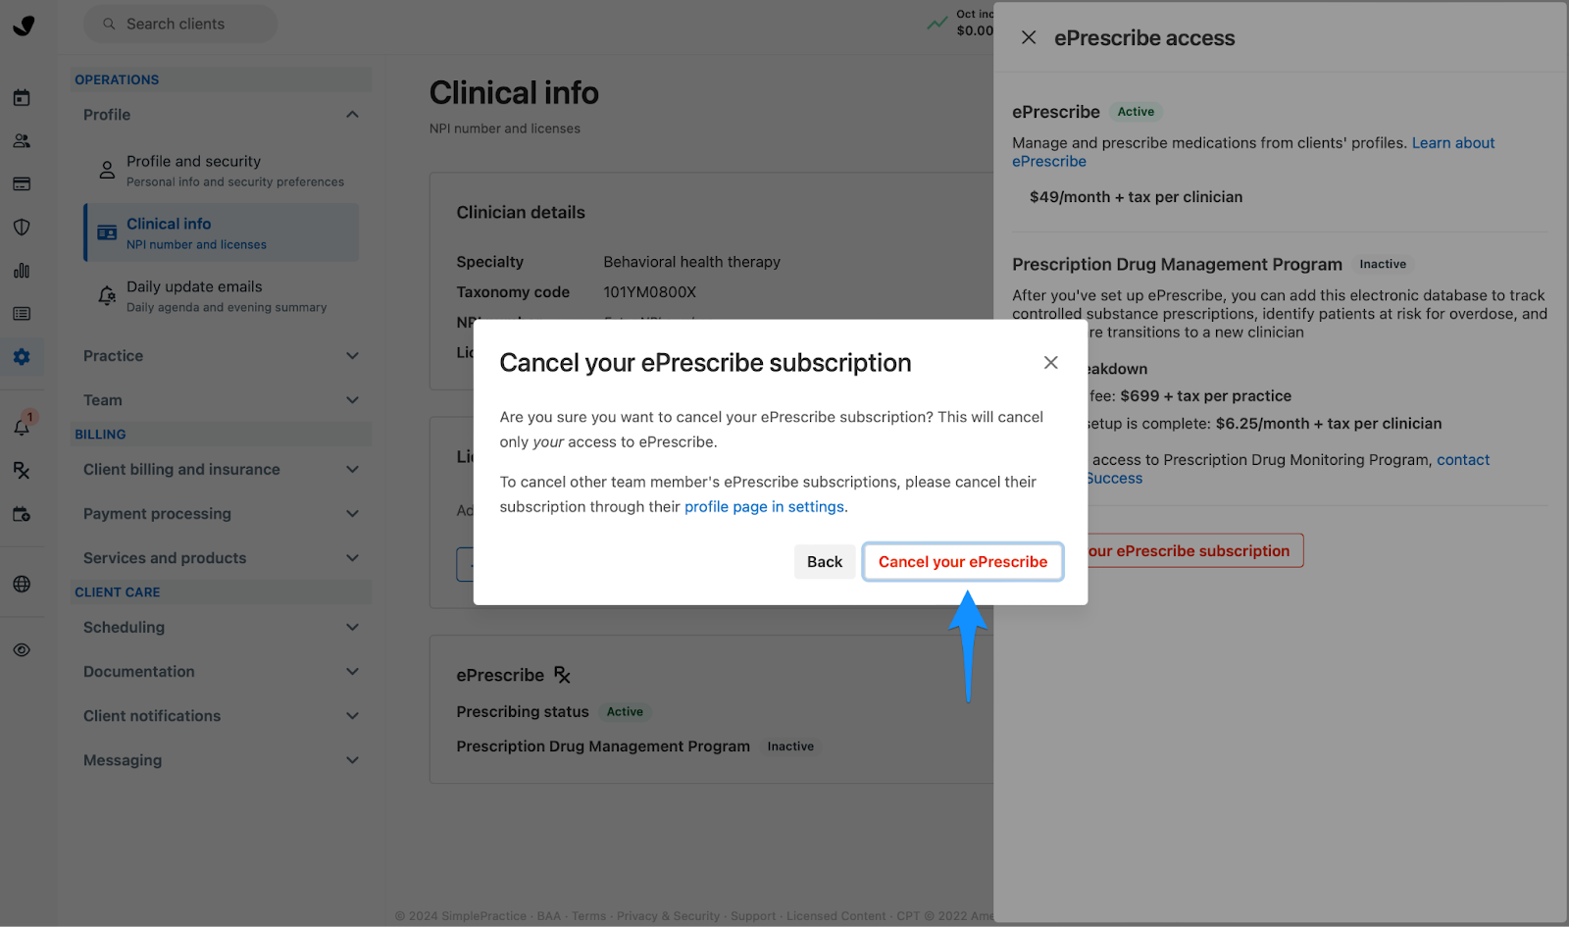
Task: Open the calendar icon in left rail
Action: [x=22, y=97]
